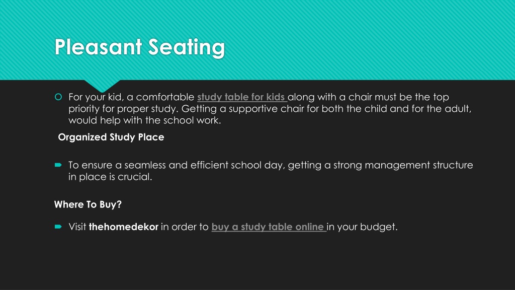Viewport: 515px width, 290px height.
Task: Click the text priority for proper study
Action: click(x=124, y=109)
